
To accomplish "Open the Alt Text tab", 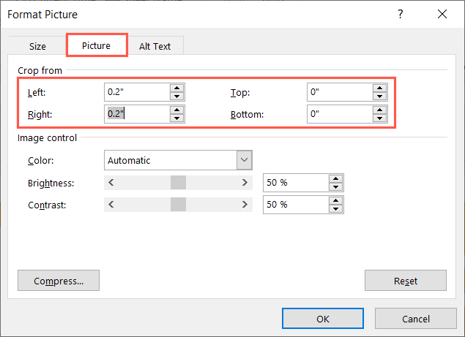I will click(155, 46).
